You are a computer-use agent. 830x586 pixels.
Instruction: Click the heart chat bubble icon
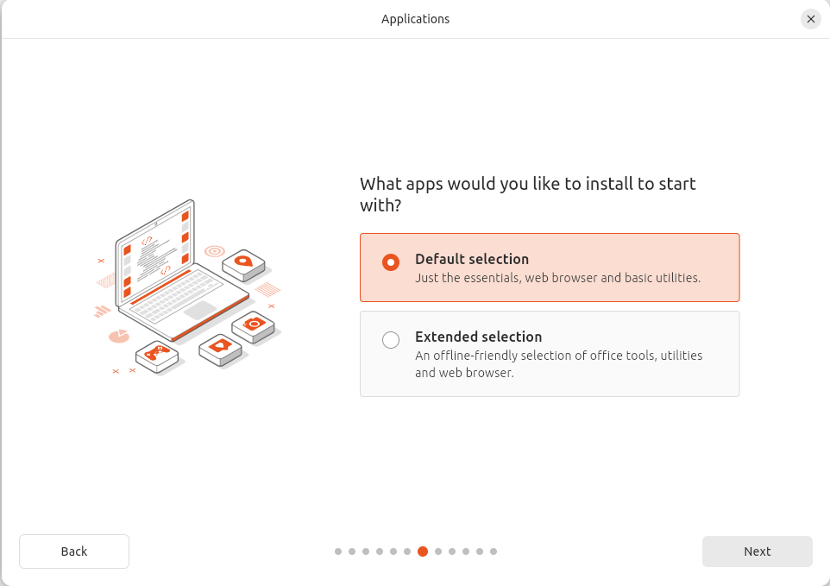[220, 345]
